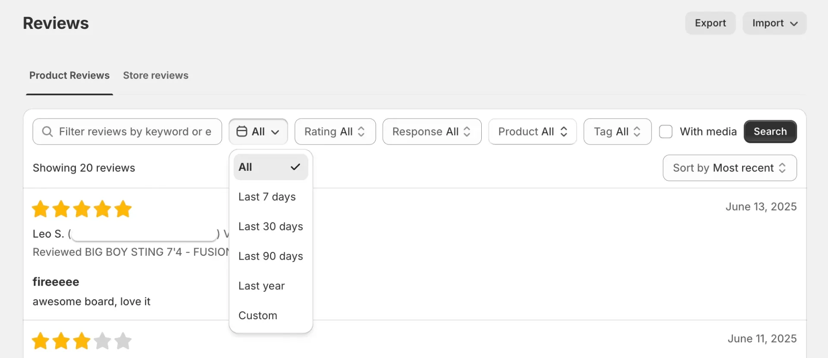Click the Reviews page heading

tap(56, 23)
